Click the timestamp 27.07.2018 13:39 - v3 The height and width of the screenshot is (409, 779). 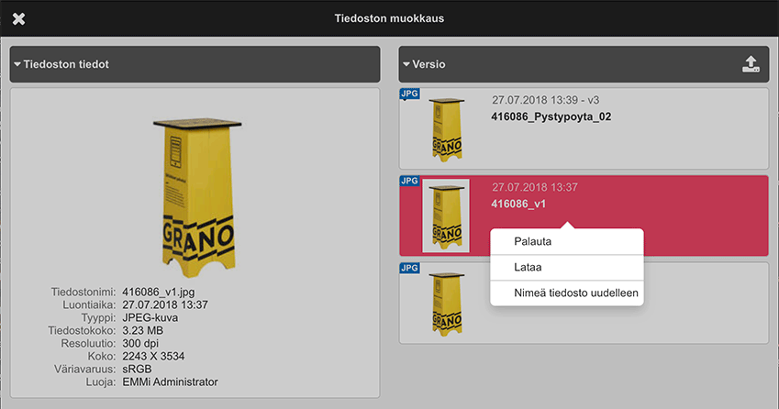[x=546, y=100]
